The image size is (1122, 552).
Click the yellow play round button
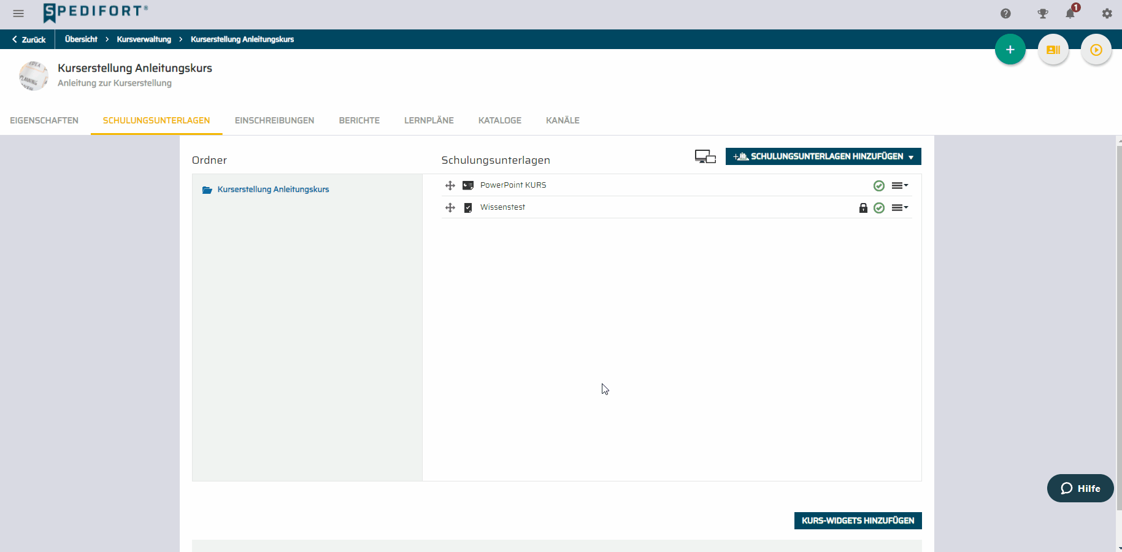click(1096, 50)
